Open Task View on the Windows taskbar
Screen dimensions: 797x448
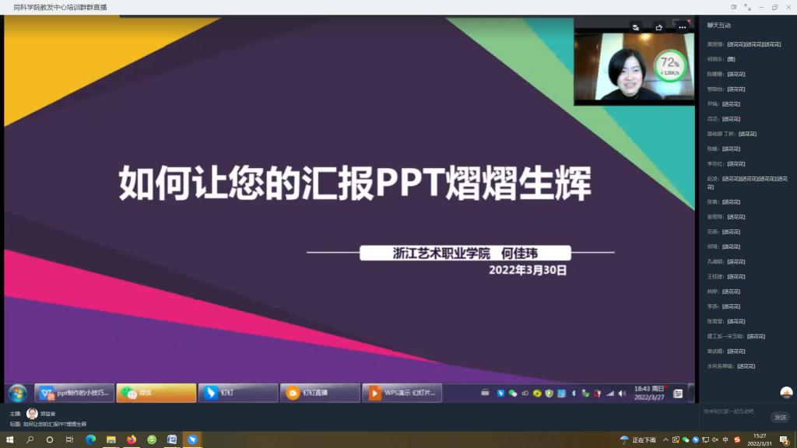[69, 439]
